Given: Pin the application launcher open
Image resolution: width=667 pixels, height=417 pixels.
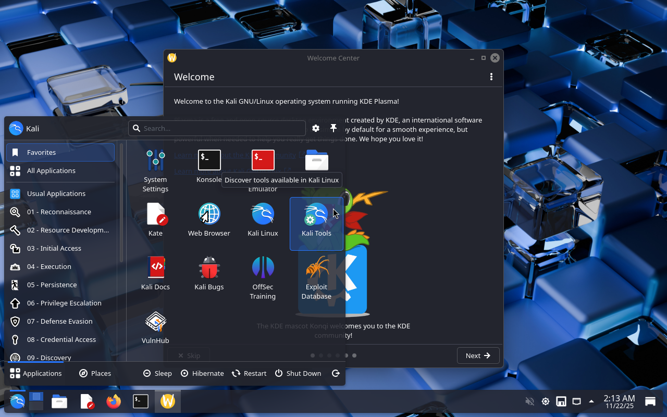Looking at the screenshot, I should coord(333,128).
